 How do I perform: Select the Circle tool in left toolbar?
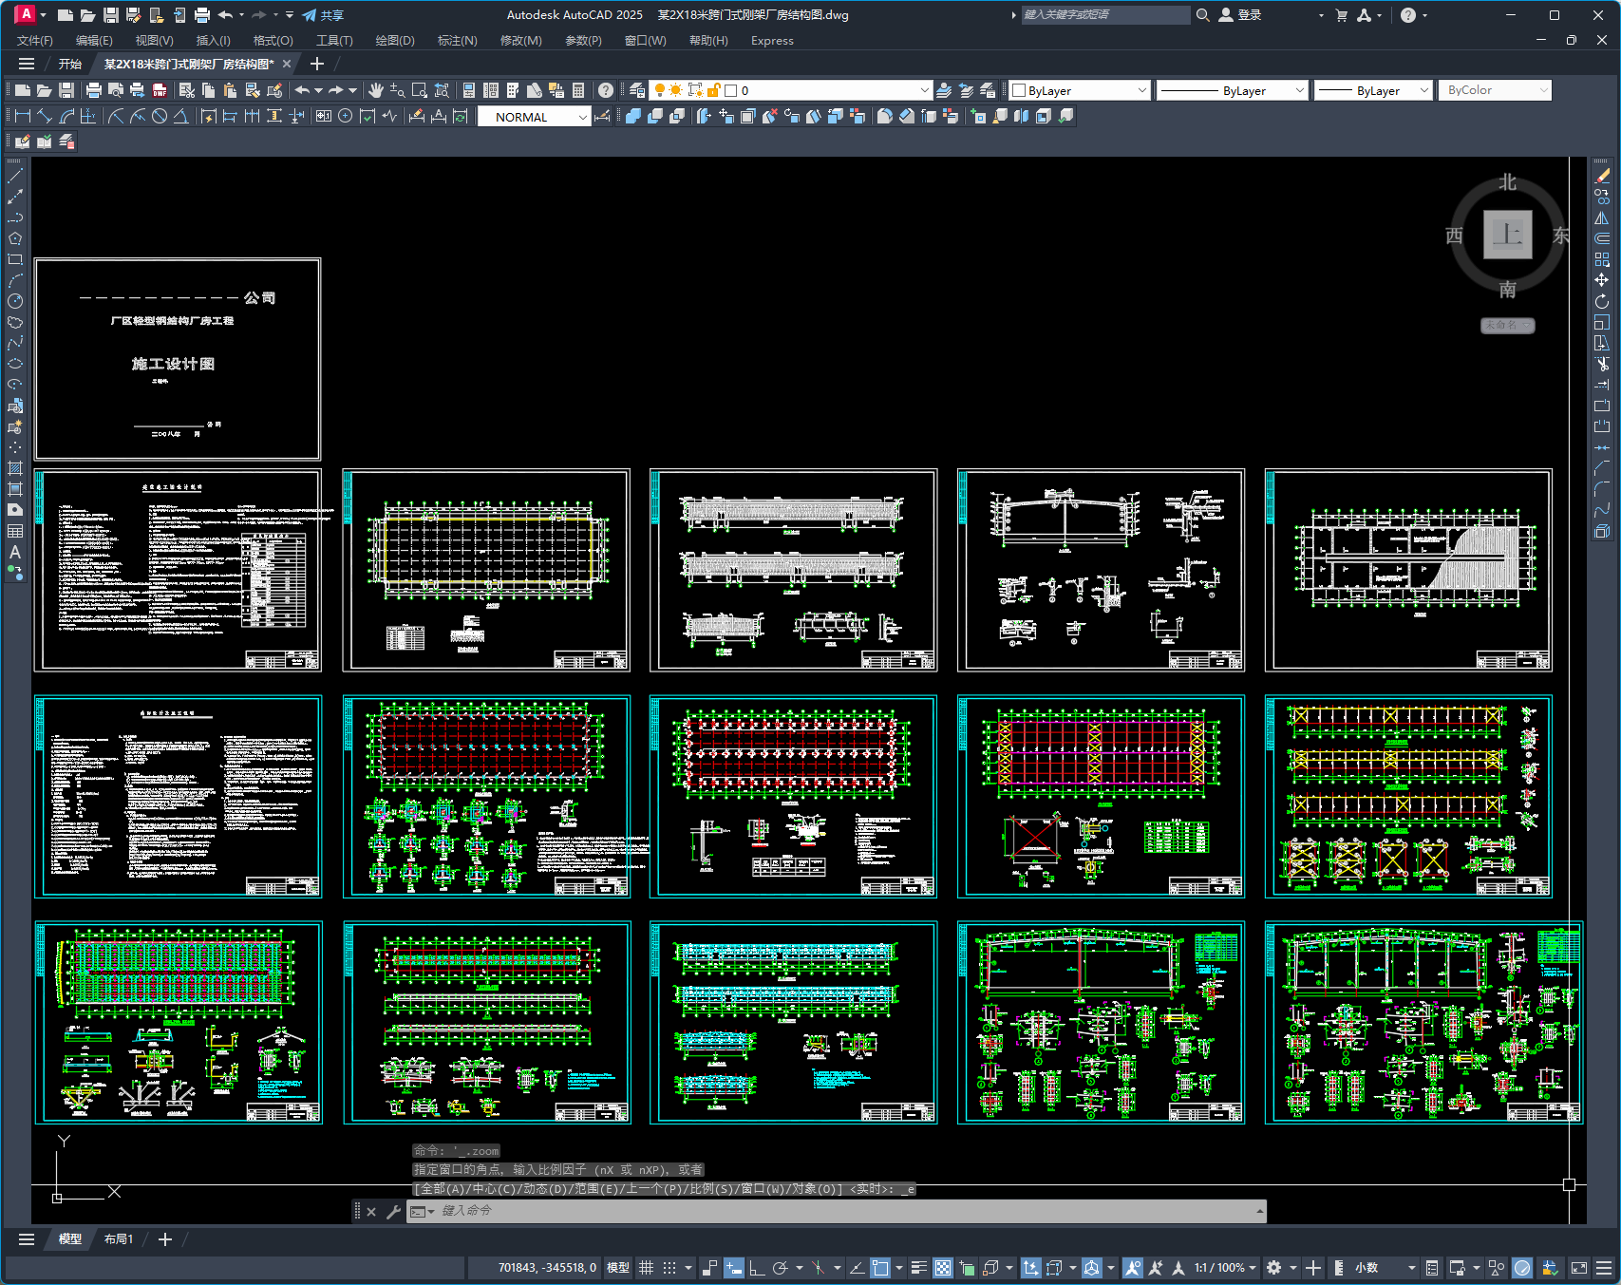click(x=15, y=301)
